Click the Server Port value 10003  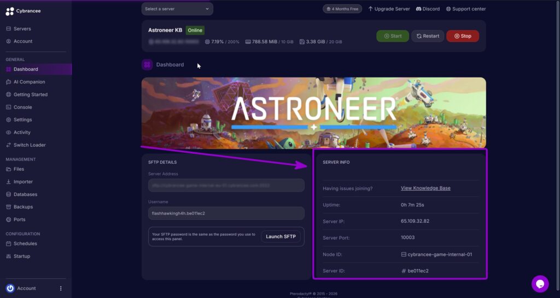tap(407, 237)
